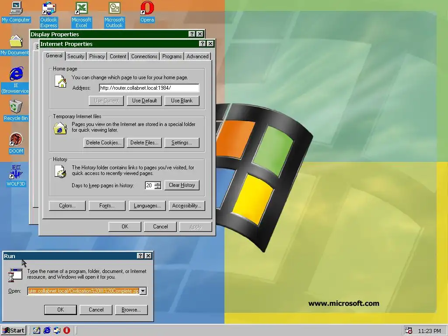Image resolution: width=448 pixels, height=336 pixels.
Task: Open the Colors dialog button
Action: (67, 206)
